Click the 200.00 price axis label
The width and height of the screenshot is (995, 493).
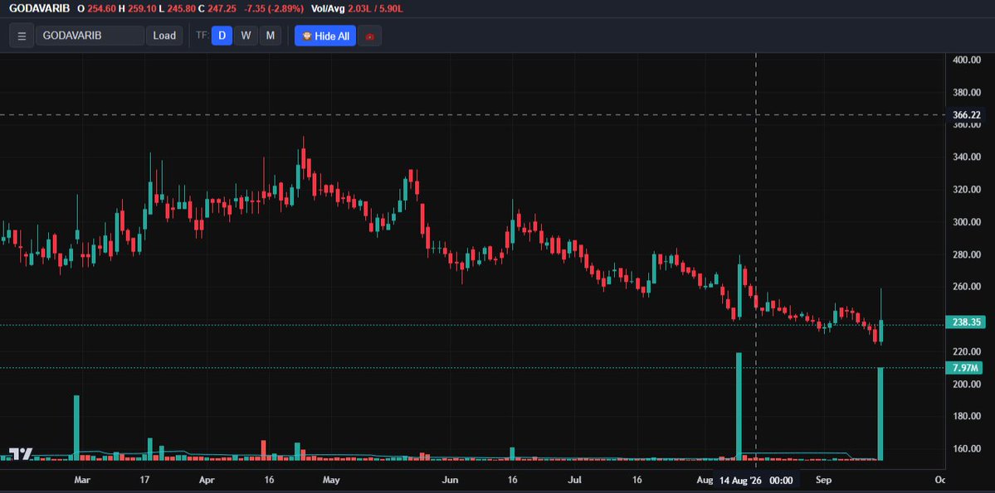[967, 384]
